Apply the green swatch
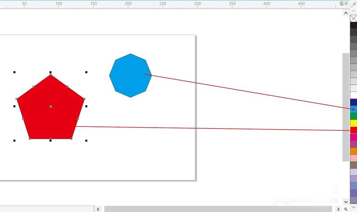Viewport: 357px width, 212px height. [x=353, y=116]
